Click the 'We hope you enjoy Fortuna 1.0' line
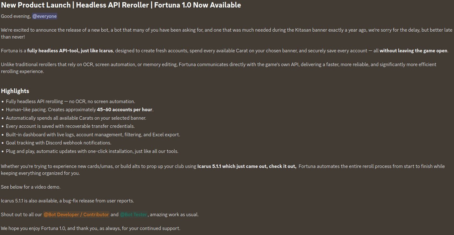454x235 pixels. pos(90,228)
